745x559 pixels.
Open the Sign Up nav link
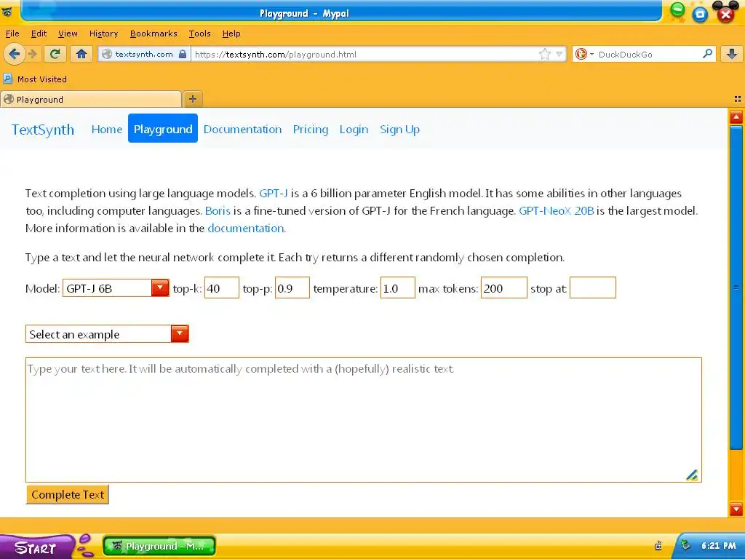click(x=399, y=130)
